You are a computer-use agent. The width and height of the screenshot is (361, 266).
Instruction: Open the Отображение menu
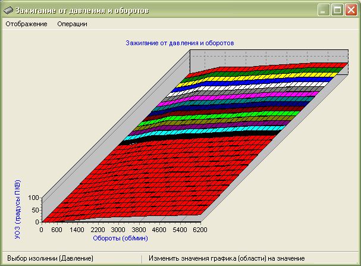[26, 24]
